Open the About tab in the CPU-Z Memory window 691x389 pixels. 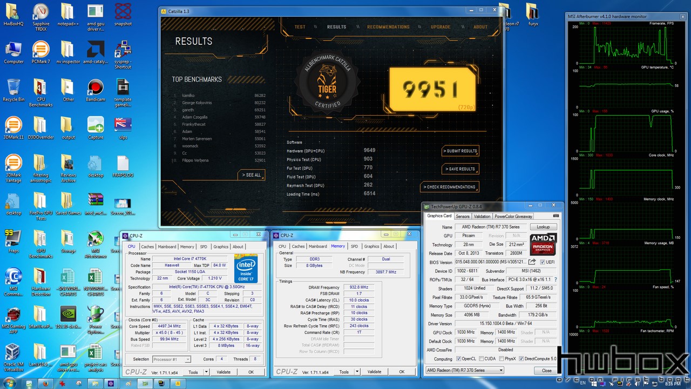coord(389,246)
